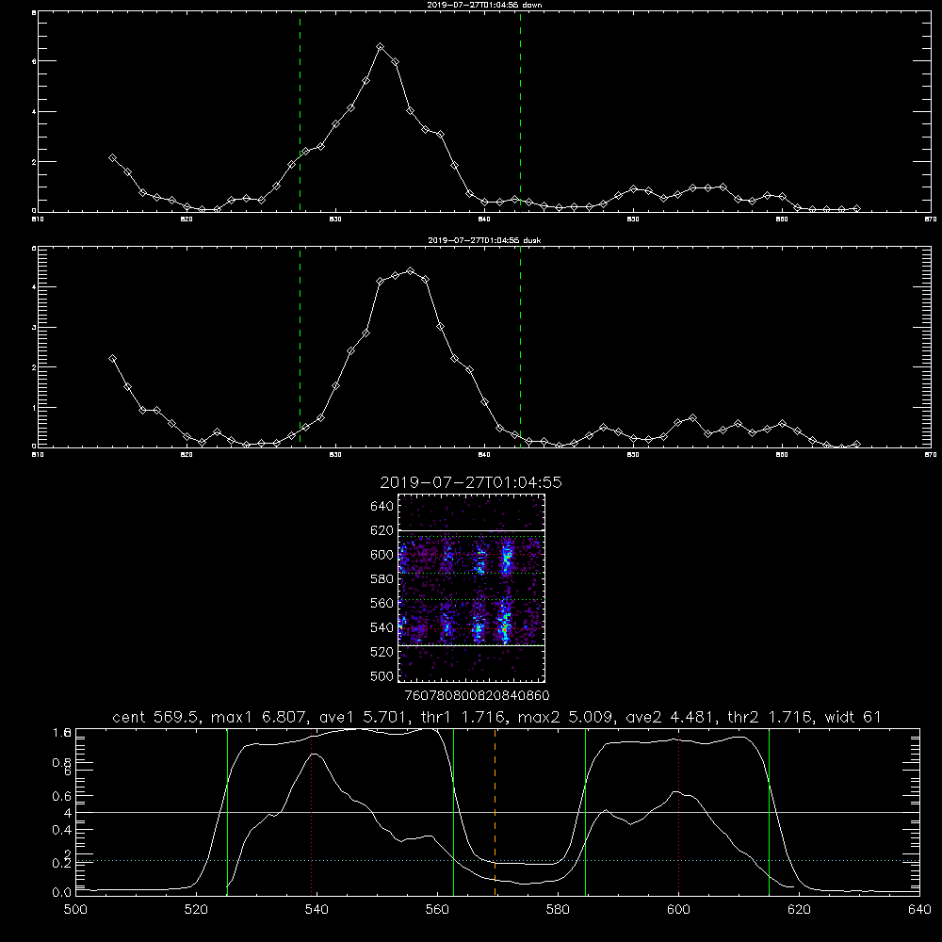Click x-axis label 830 under dawn plot
Image resolution: width=942 pixels, height=942 pixels.
coord(335,219)
